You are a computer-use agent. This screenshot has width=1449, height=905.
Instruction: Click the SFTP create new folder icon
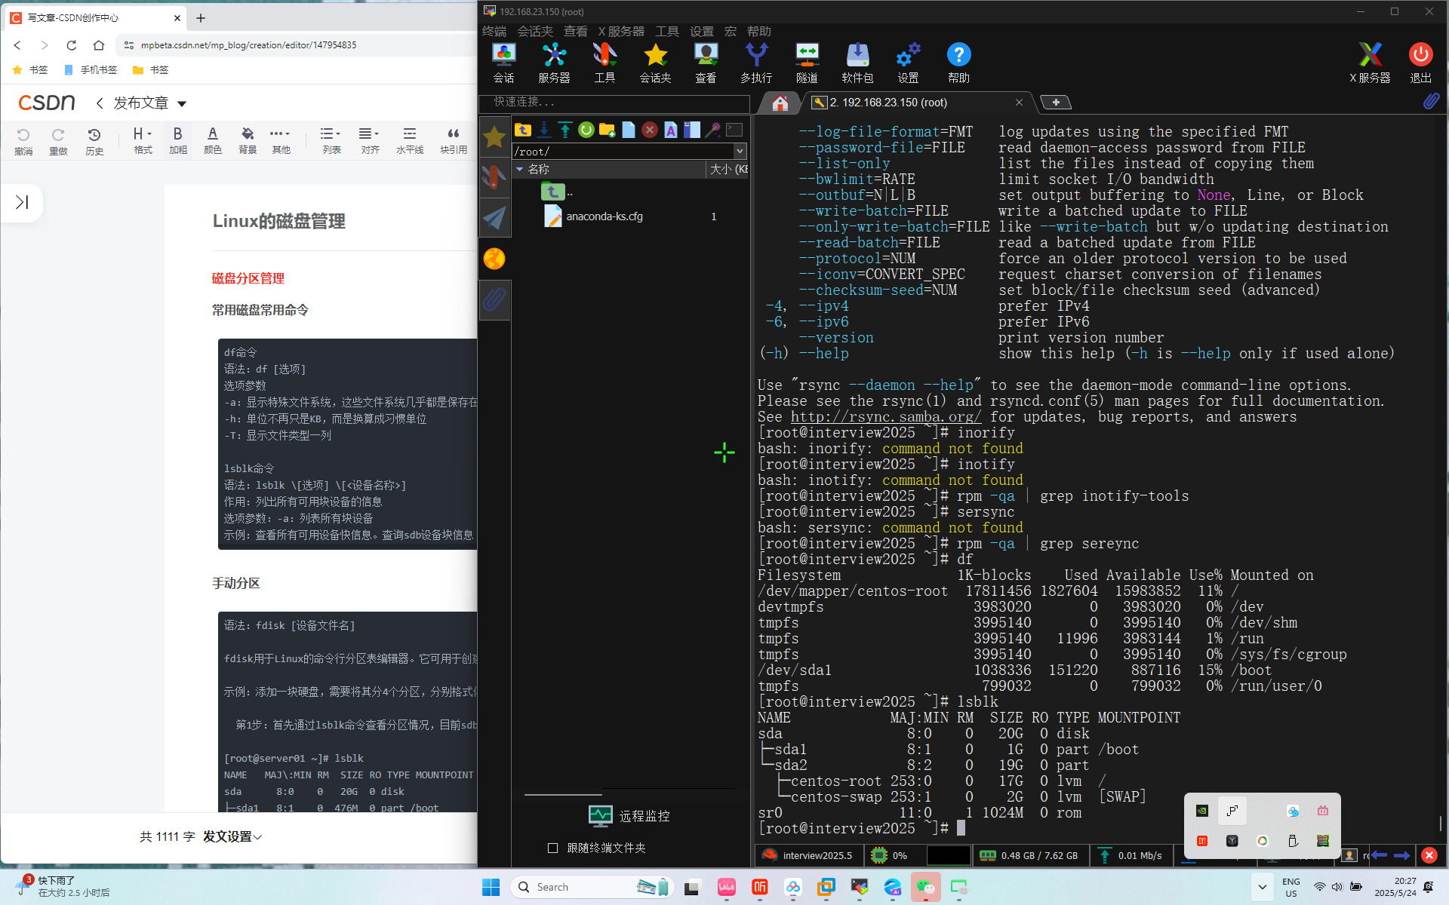click(x=607, y=130)
